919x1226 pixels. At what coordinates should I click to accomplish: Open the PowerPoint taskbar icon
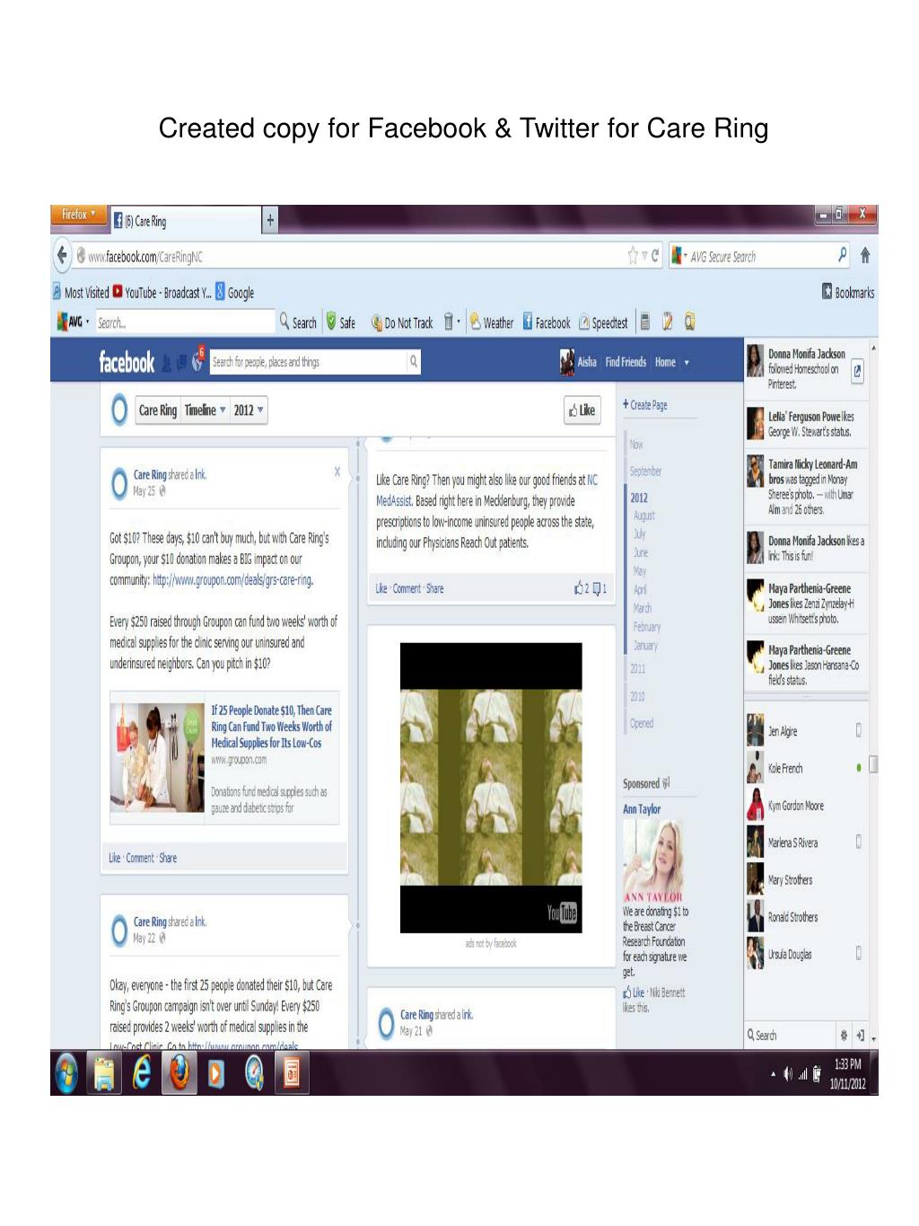pos(292,1072)
